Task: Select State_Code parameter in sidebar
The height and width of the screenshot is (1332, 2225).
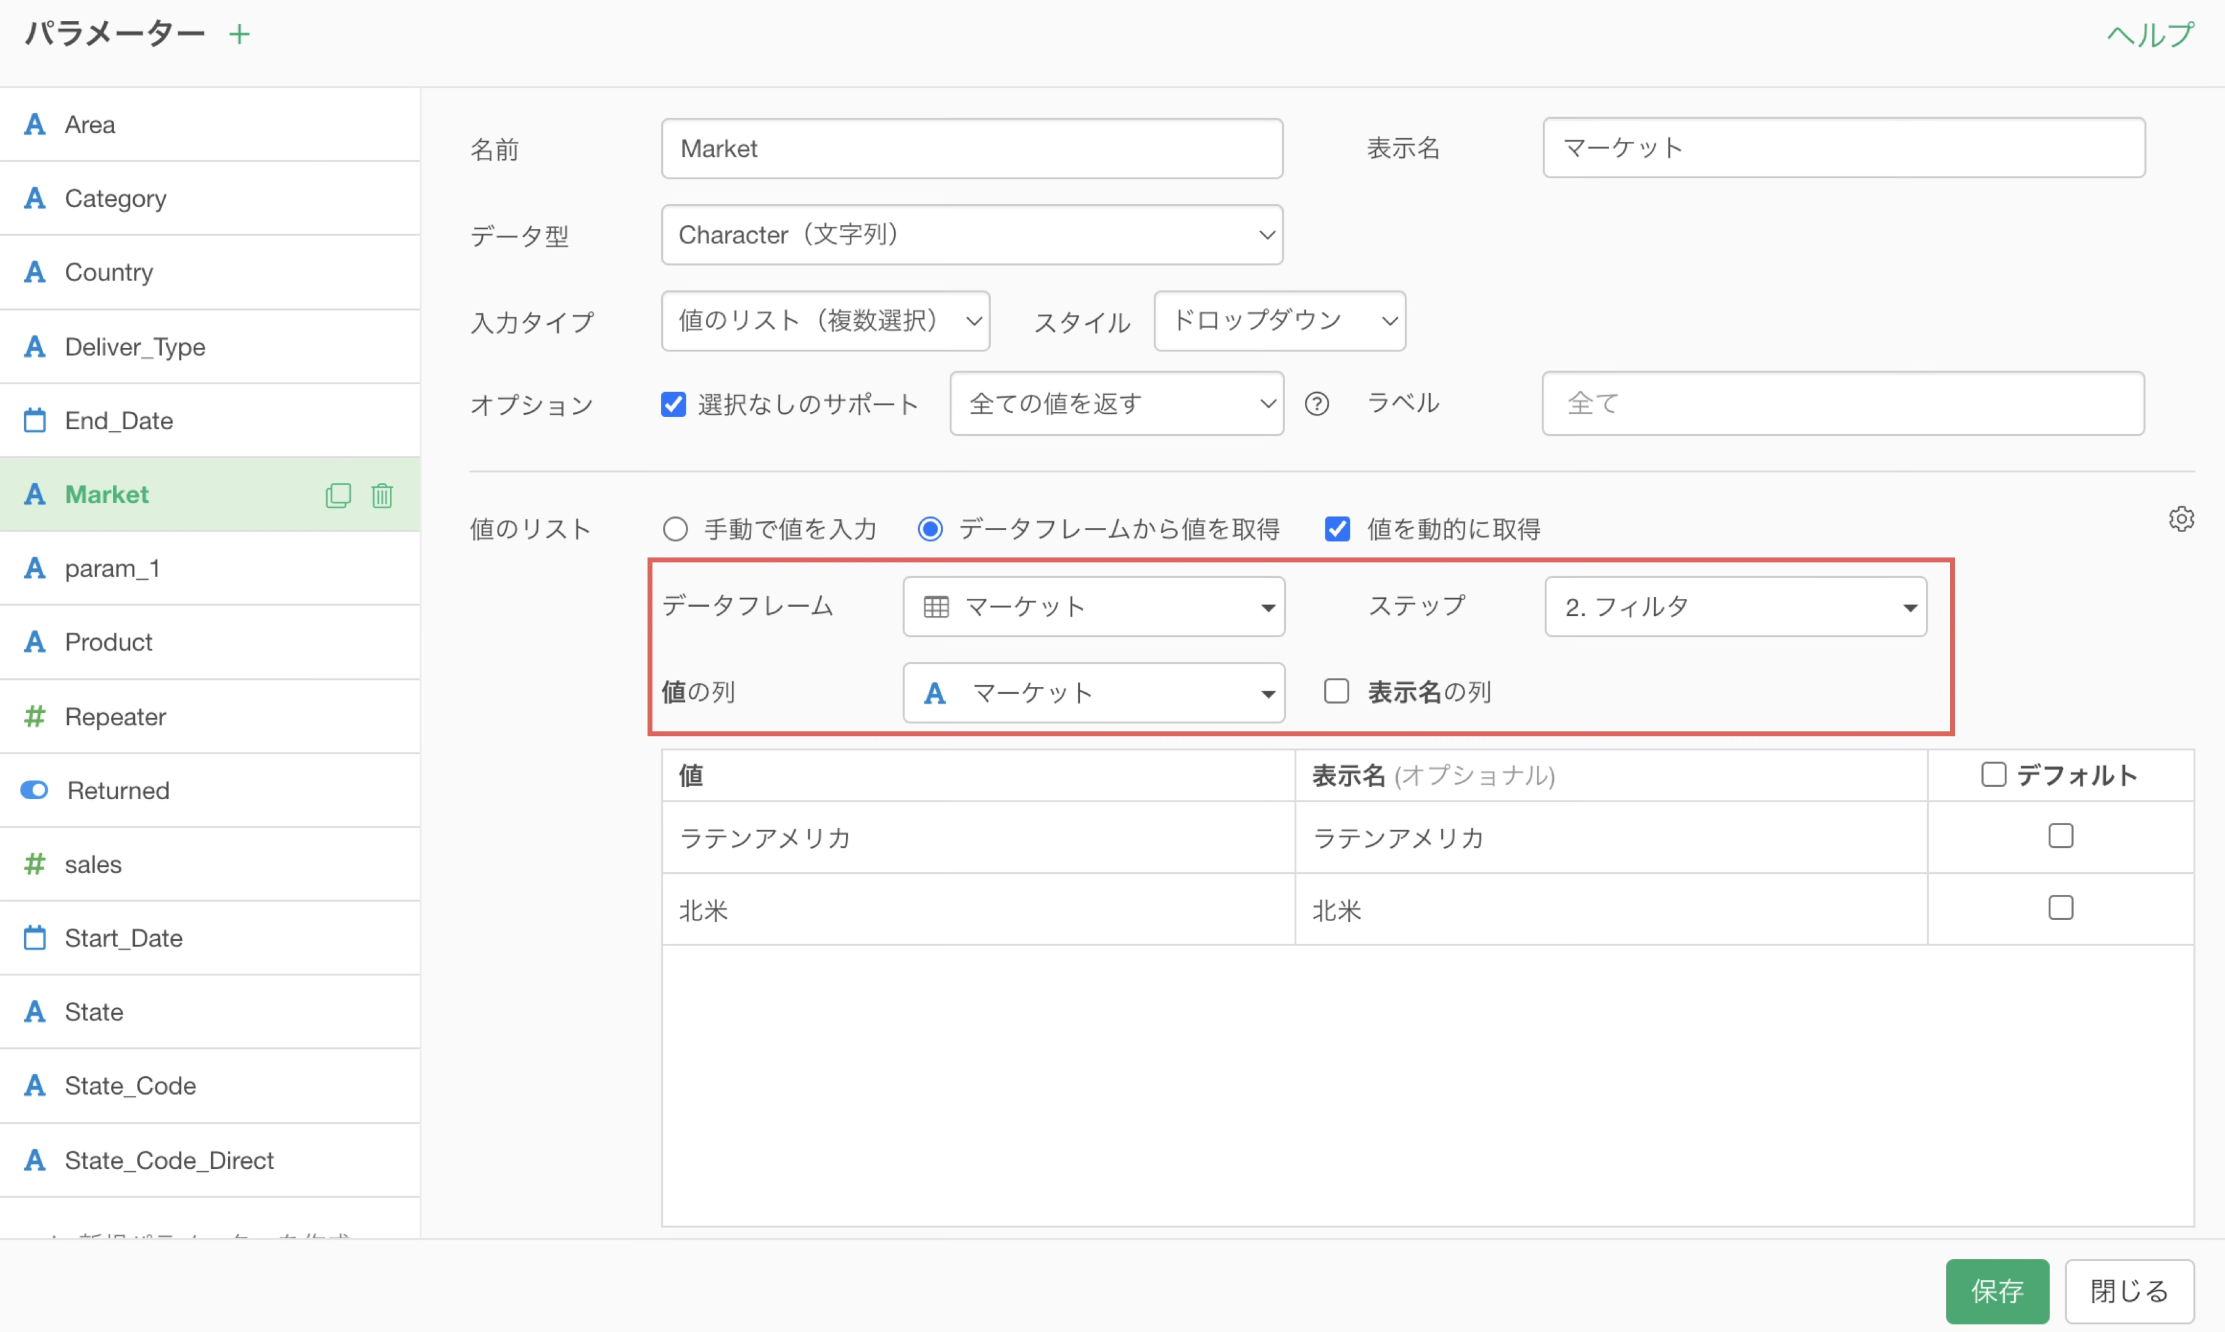Action: pyautogui.click(x=130, y=1086)
